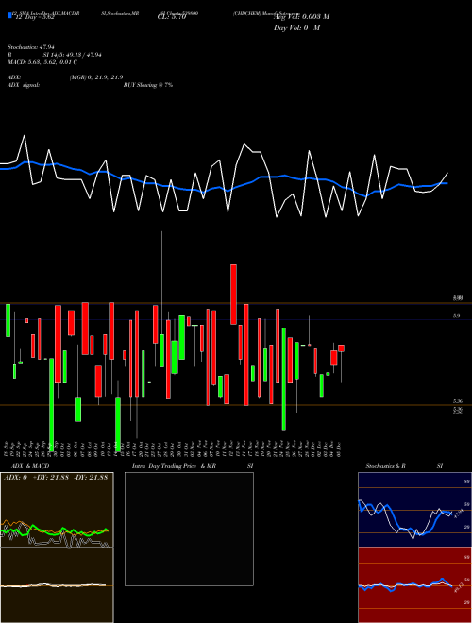Click the last red candlestick on the chart
472x623 pixels.
point(342,348)
